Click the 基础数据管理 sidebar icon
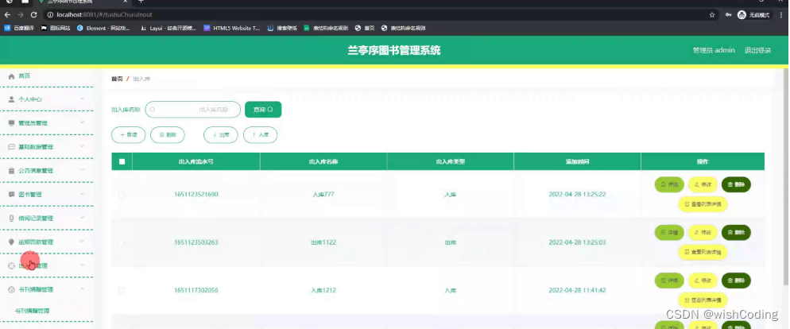Image resolution: width=790 pixels, height=329 pixels. (x=12, y=147)
